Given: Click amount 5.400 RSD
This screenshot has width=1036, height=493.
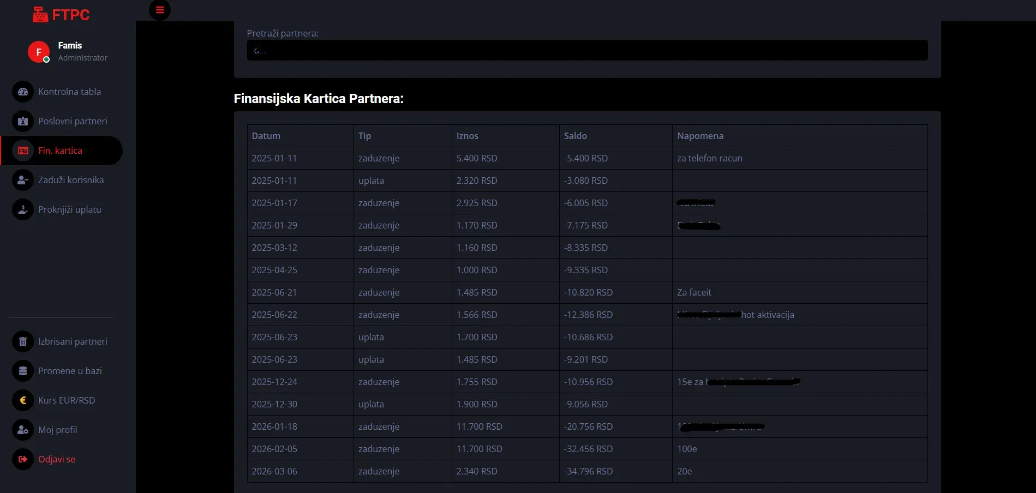Looking at the screenshot, I should 477,158.
